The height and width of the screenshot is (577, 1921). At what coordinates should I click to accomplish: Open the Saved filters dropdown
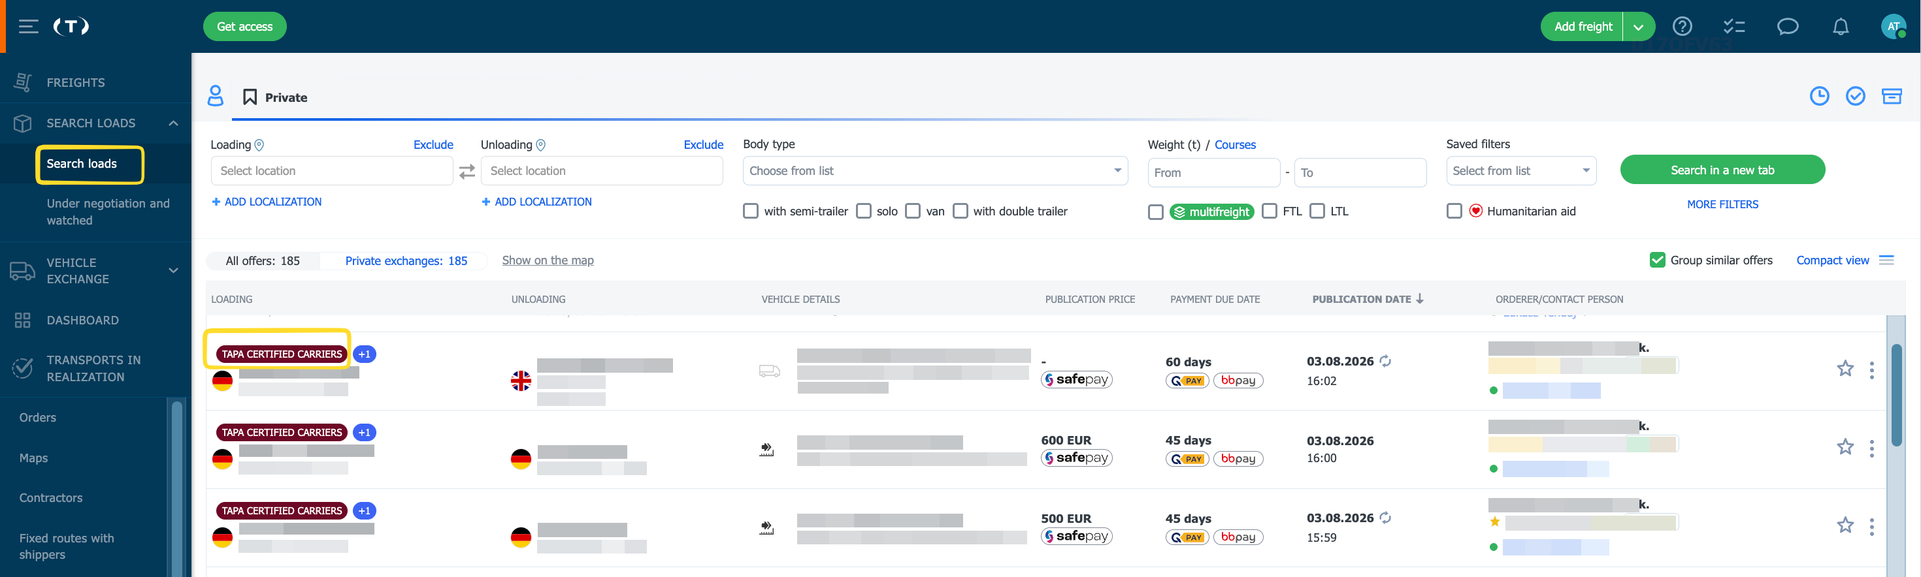(1520, 171)
